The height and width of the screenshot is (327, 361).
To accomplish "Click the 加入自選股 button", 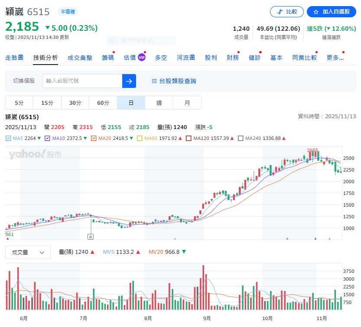I will click(x=332, y=12).
